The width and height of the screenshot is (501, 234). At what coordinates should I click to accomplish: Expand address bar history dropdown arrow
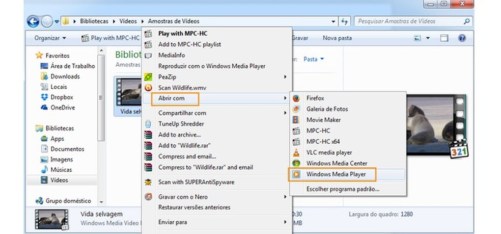(x=333, y=21)
